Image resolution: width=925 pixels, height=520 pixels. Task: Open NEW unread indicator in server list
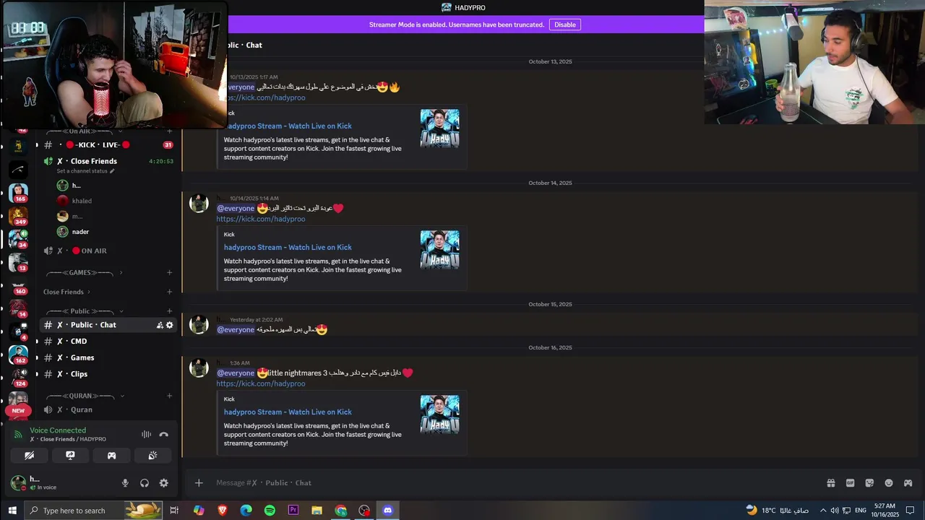(x=18, y=410)
